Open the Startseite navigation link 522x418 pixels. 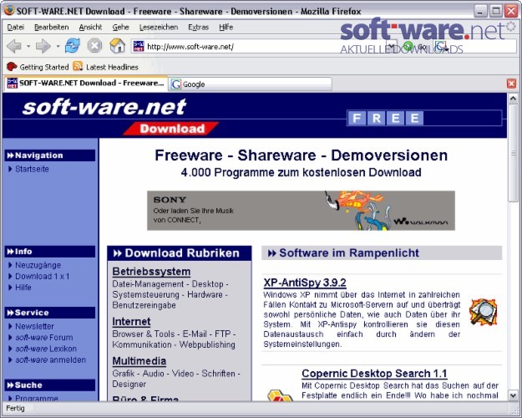[32, 169]
